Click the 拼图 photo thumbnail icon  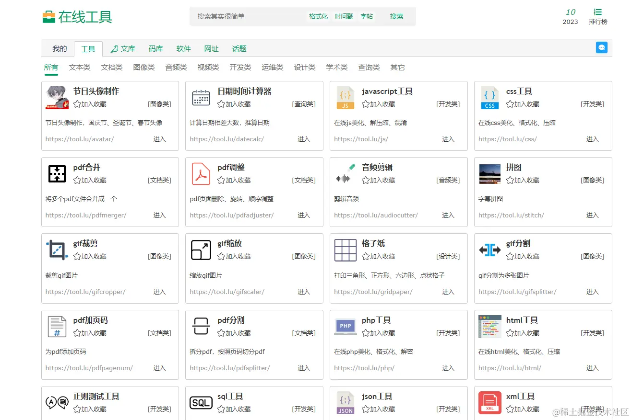point(490,173)
